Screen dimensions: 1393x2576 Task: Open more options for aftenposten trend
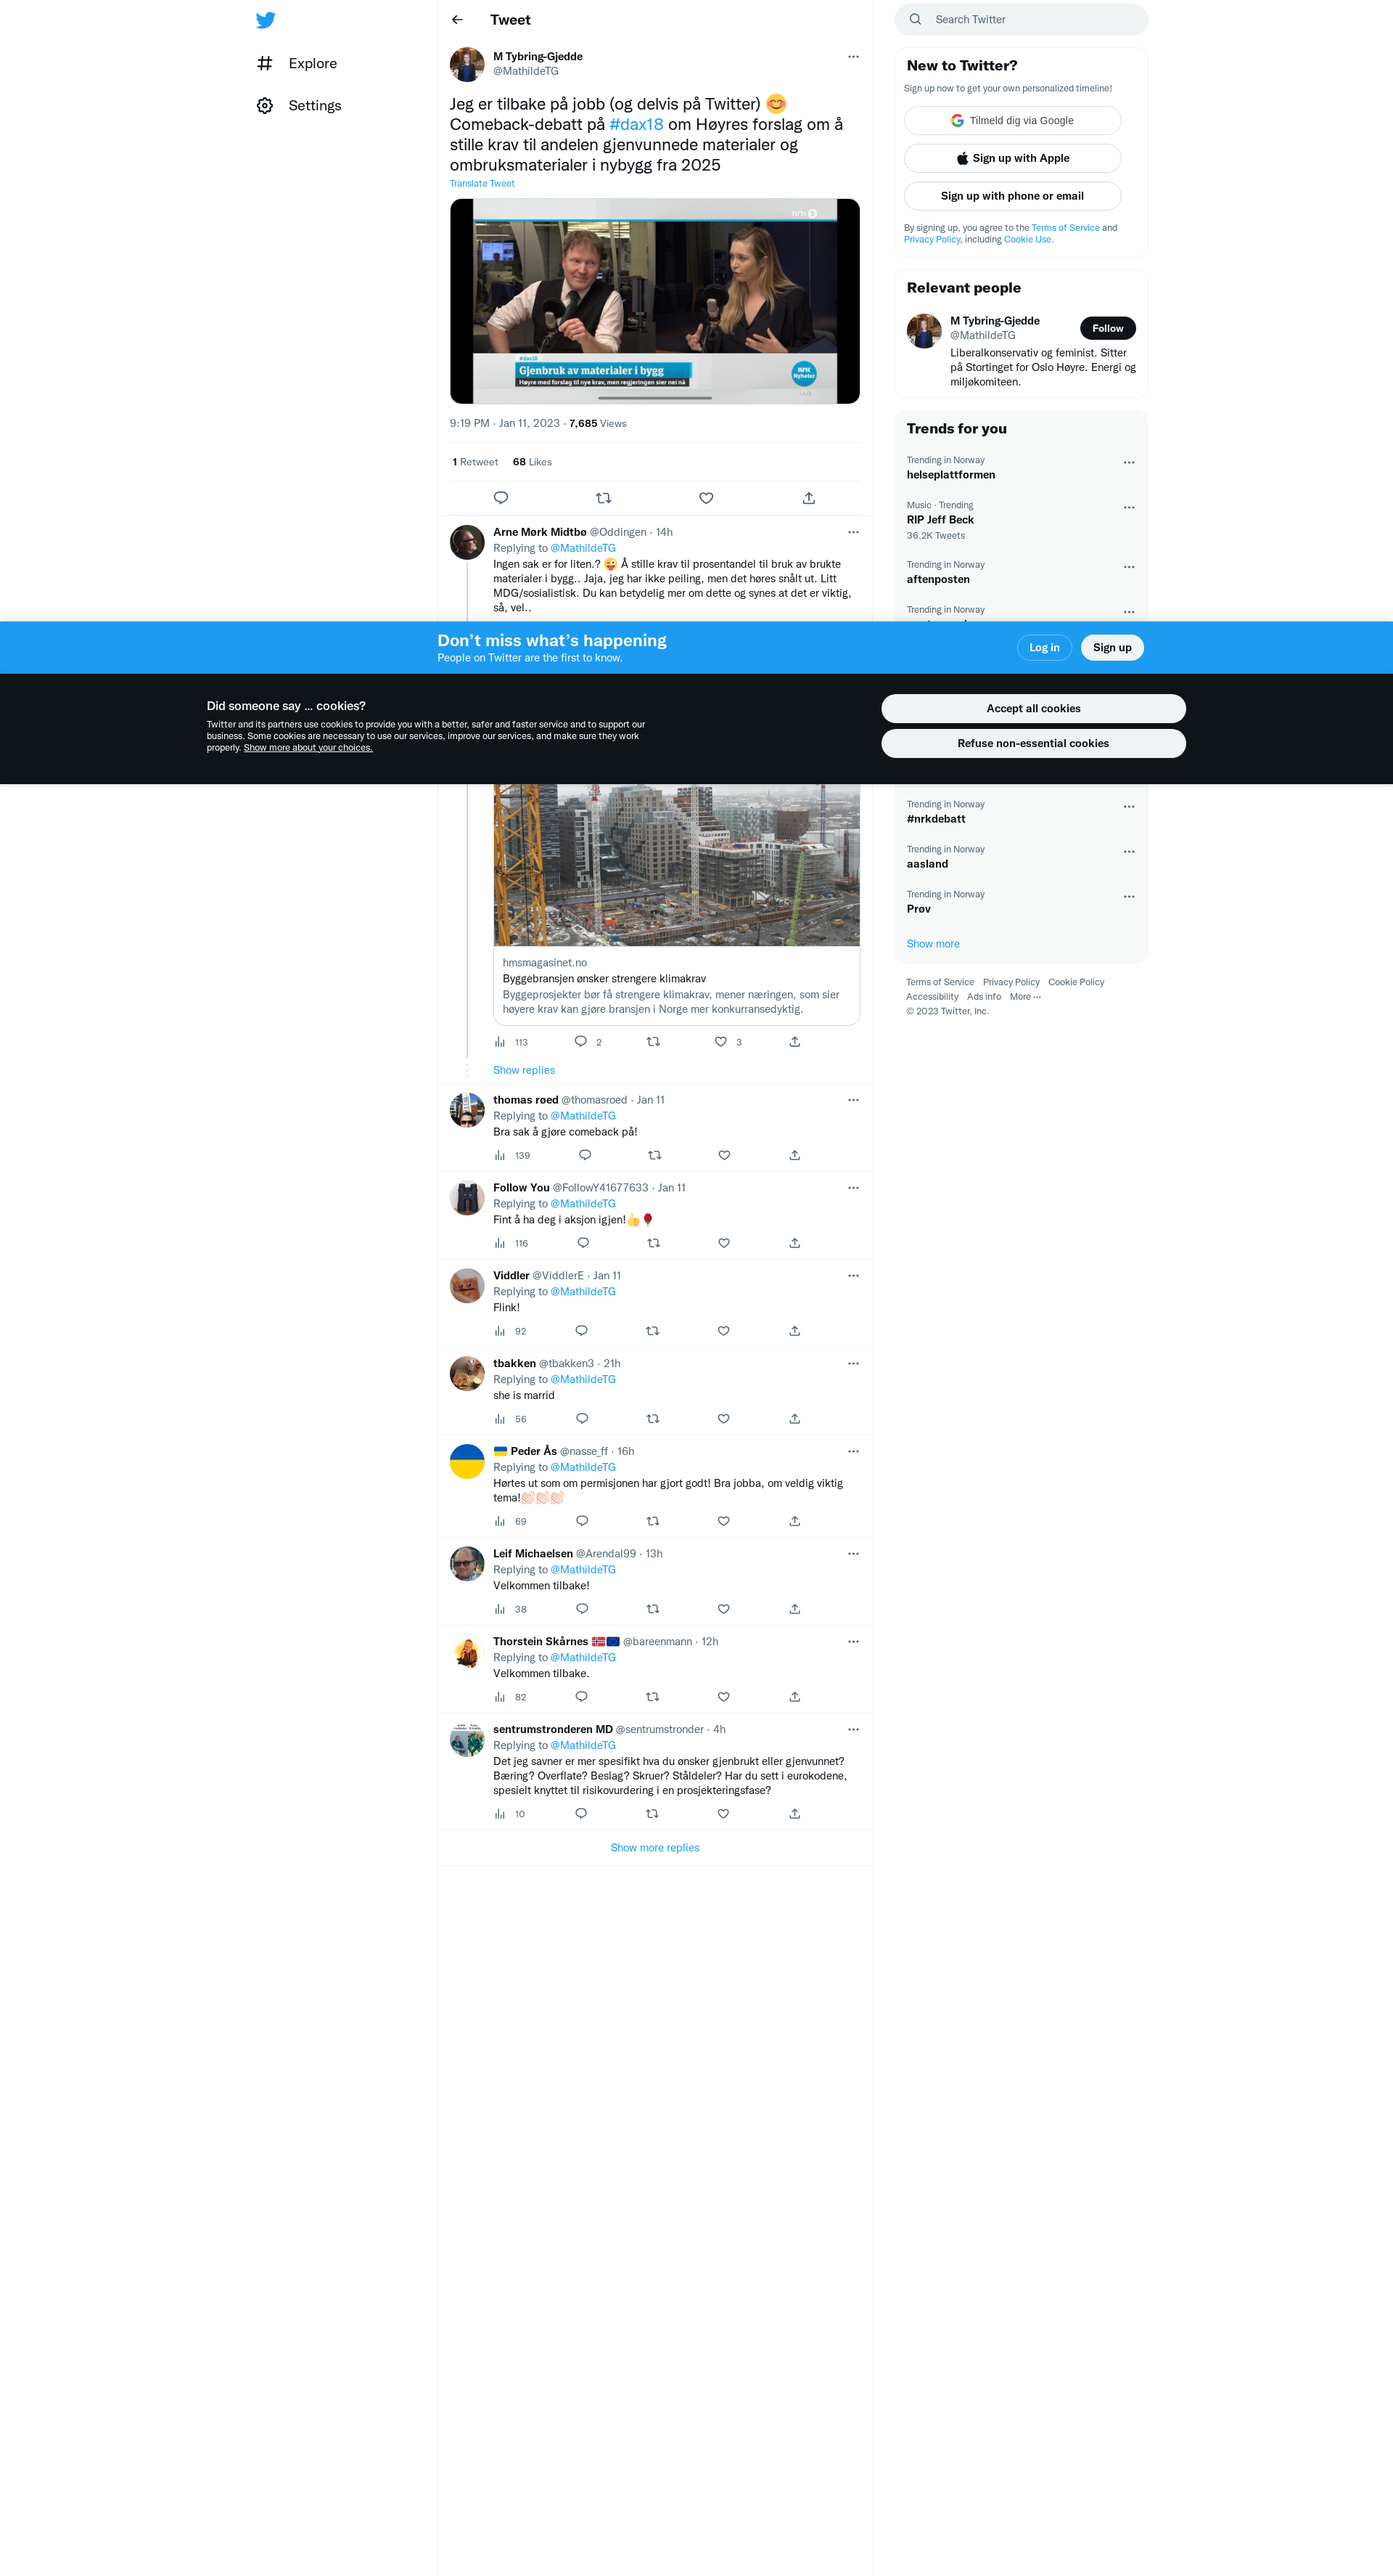point(1128,567)
